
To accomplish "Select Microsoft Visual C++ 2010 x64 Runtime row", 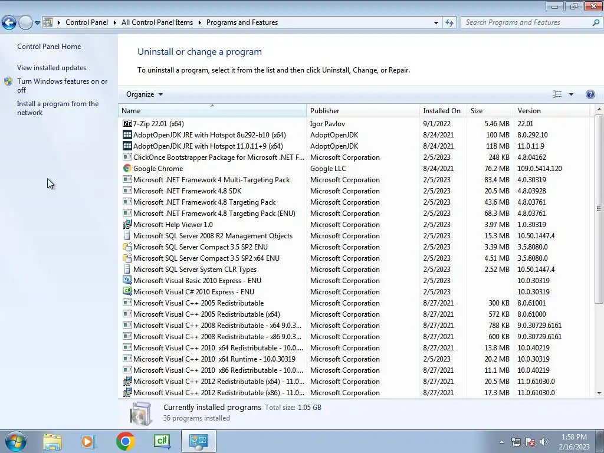I will click(354, 359).
